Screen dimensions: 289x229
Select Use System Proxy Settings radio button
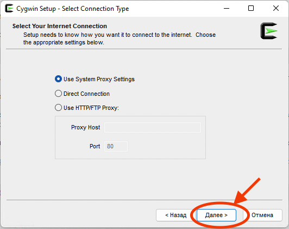point(58,79)
